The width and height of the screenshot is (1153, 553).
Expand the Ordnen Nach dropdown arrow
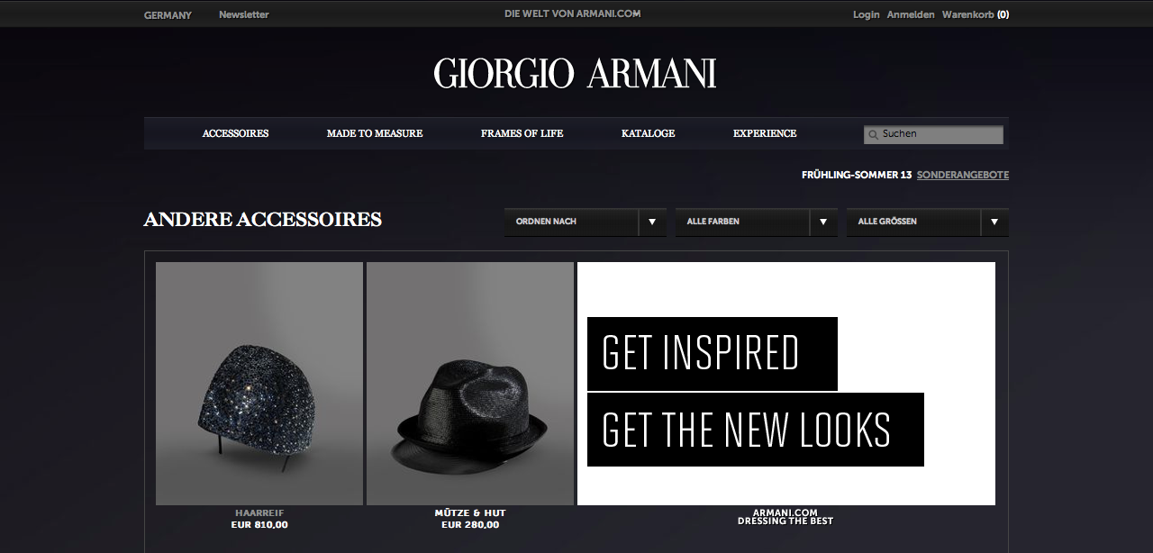click(652, 222)
